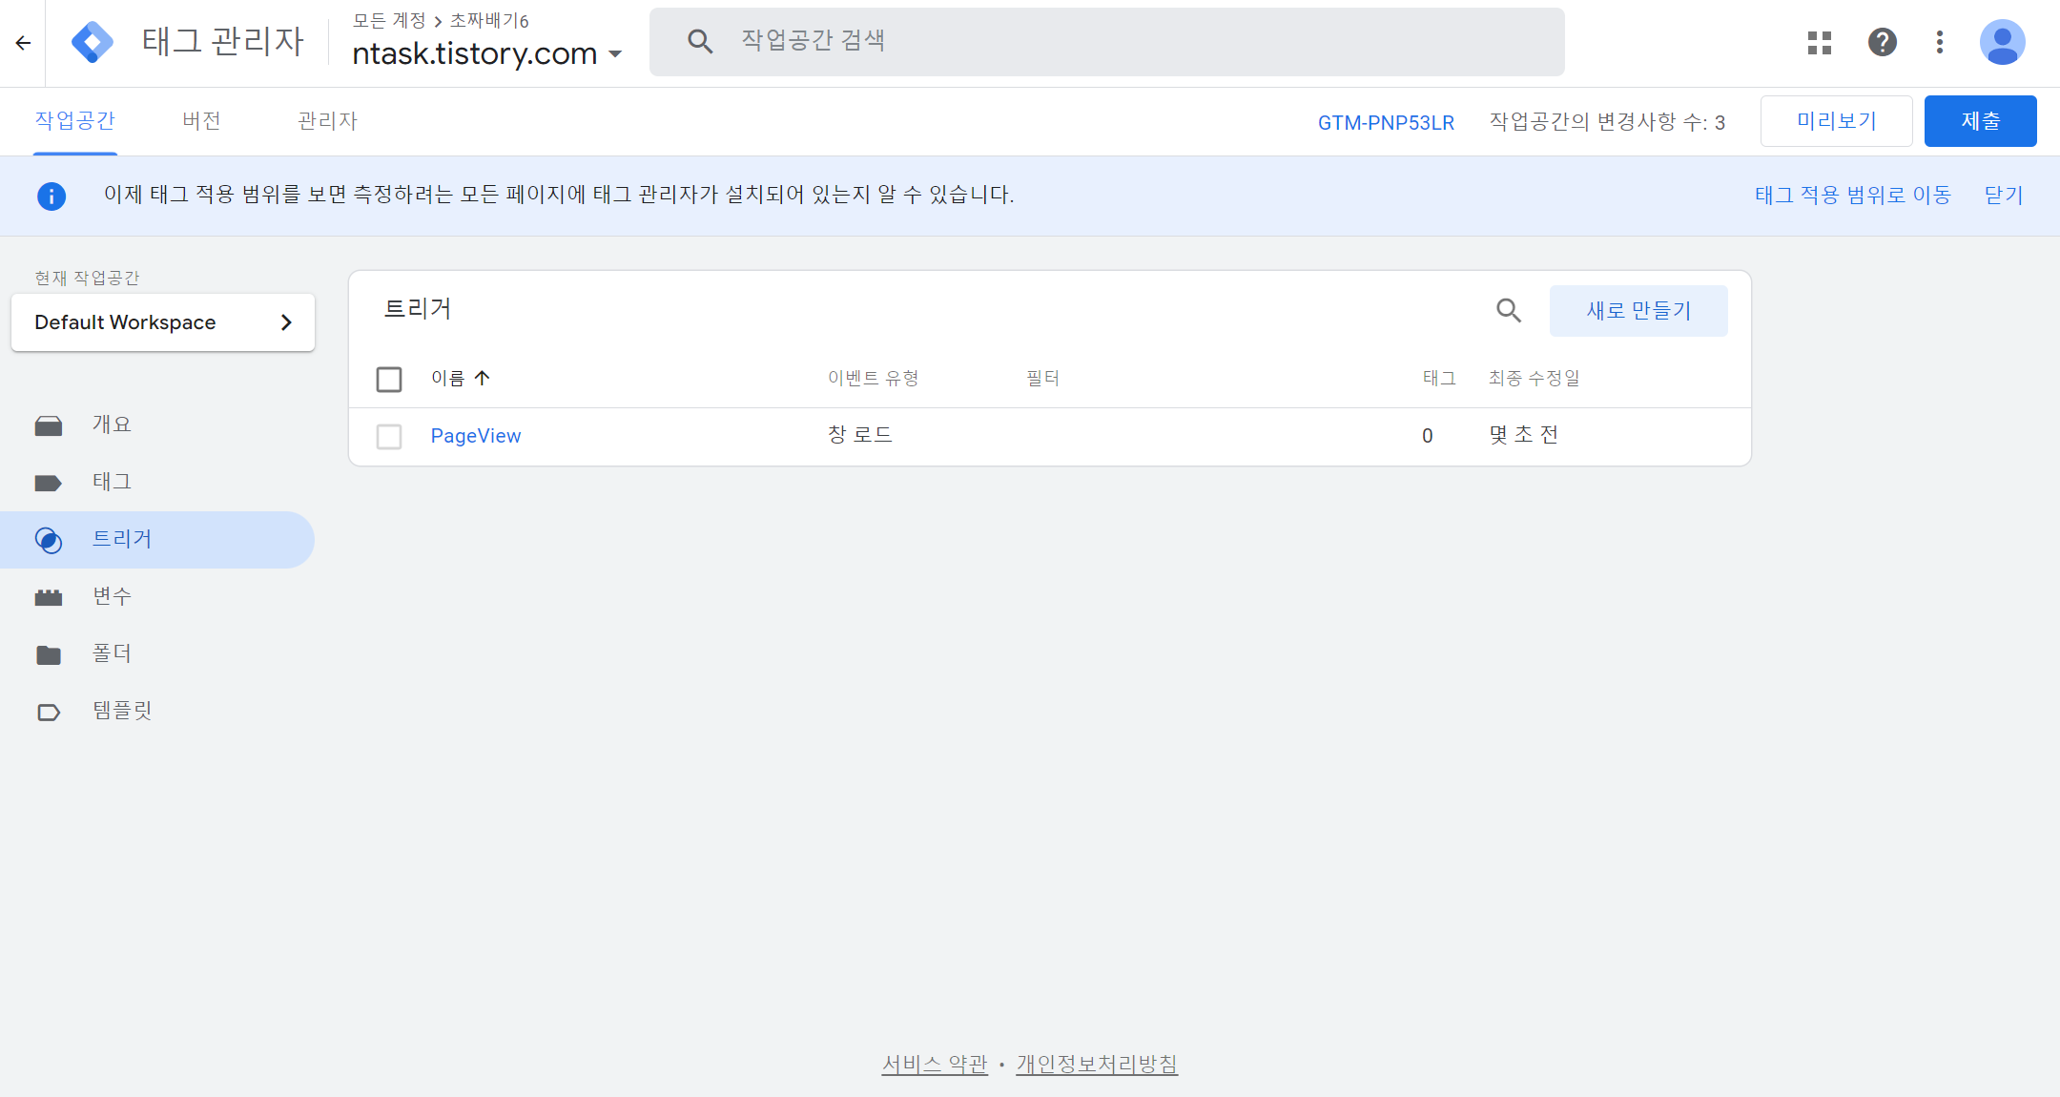This screenshot has height=1097, width=2060.
Task: Click the 새로 만들기 button
Action: pyautogui.click(x=1638, y=311)
